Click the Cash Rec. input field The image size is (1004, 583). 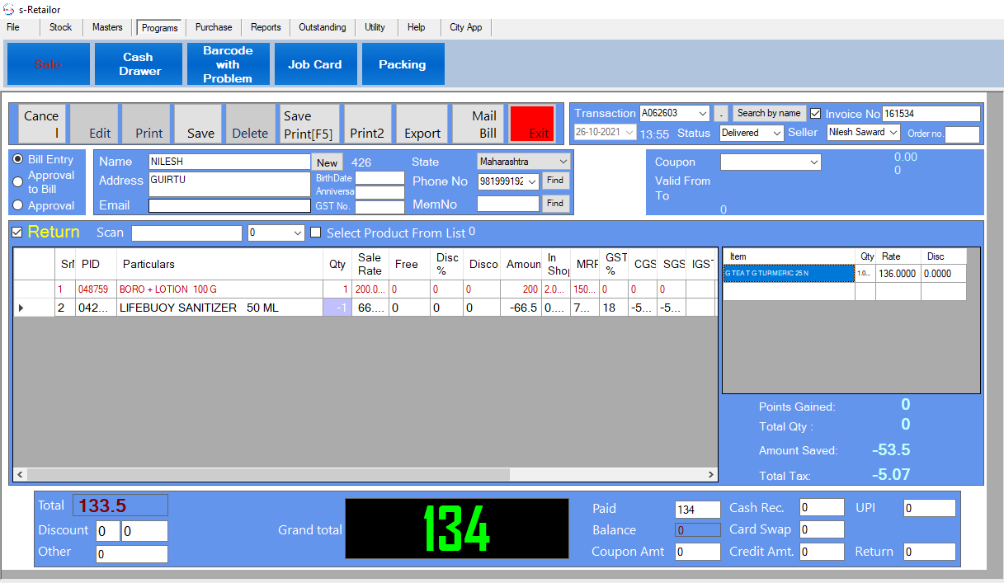coord(821,508)
